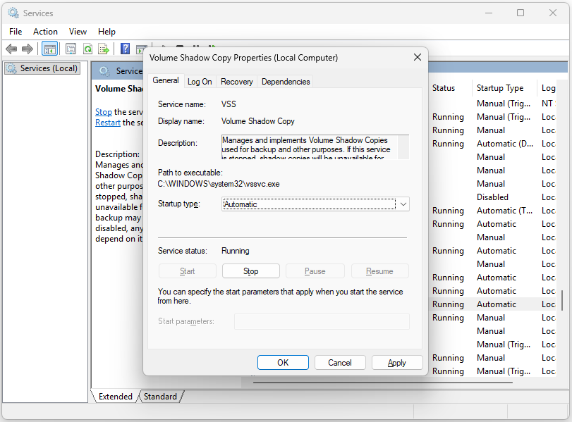Viewport: 572px width, 422px height.
Task: Switch to the Log On tab
Action: point(200,82)
